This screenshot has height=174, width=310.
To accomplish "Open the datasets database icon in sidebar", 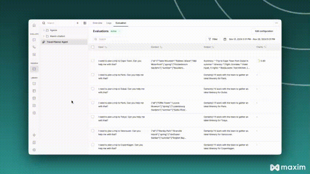I will (x=34, y=98).
